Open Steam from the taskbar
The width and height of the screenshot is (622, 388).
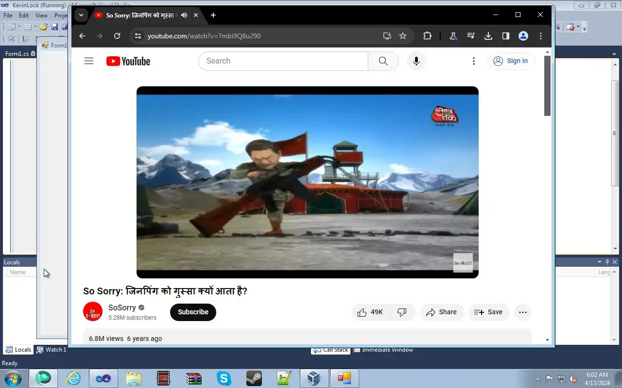[x=254, y=378]
